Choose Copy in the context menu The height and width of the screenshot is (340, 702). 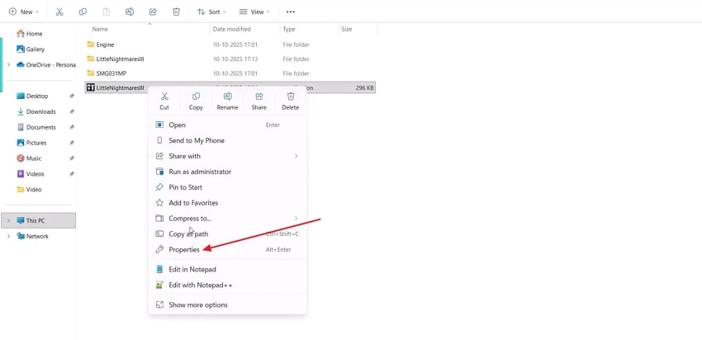pos(196,102)
